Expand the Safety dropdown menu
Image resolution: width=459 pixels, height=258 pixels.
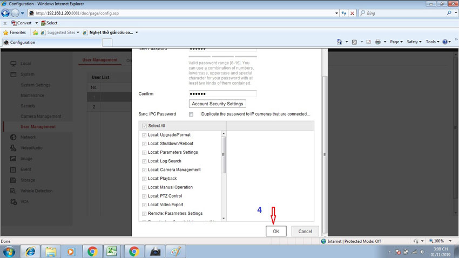[x=414, y=42]
